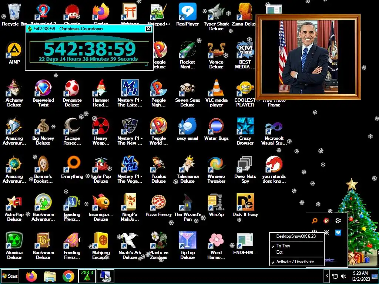
Task: Open Word Harmony flower shortcut
Action: (216, 246)
